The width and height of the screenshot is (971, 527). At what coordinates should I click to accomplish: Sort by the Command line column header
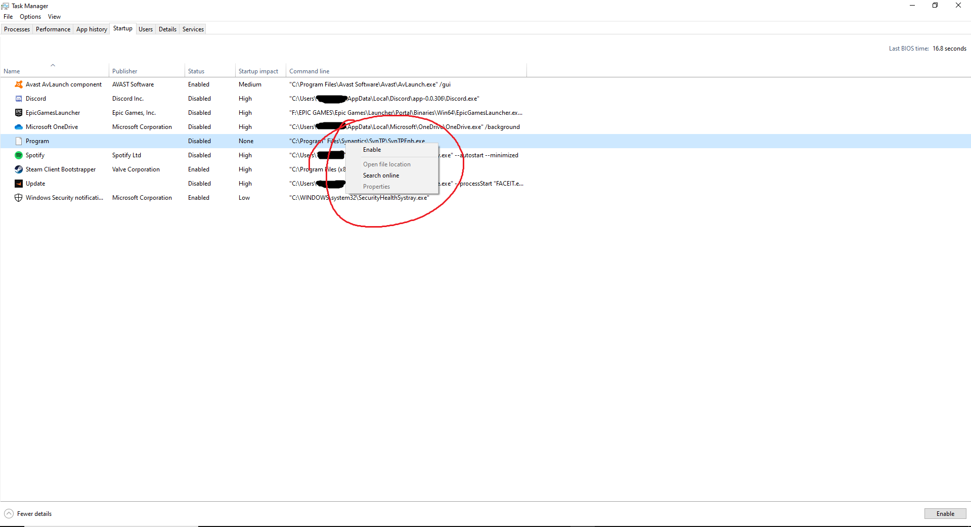pos(406,71)
